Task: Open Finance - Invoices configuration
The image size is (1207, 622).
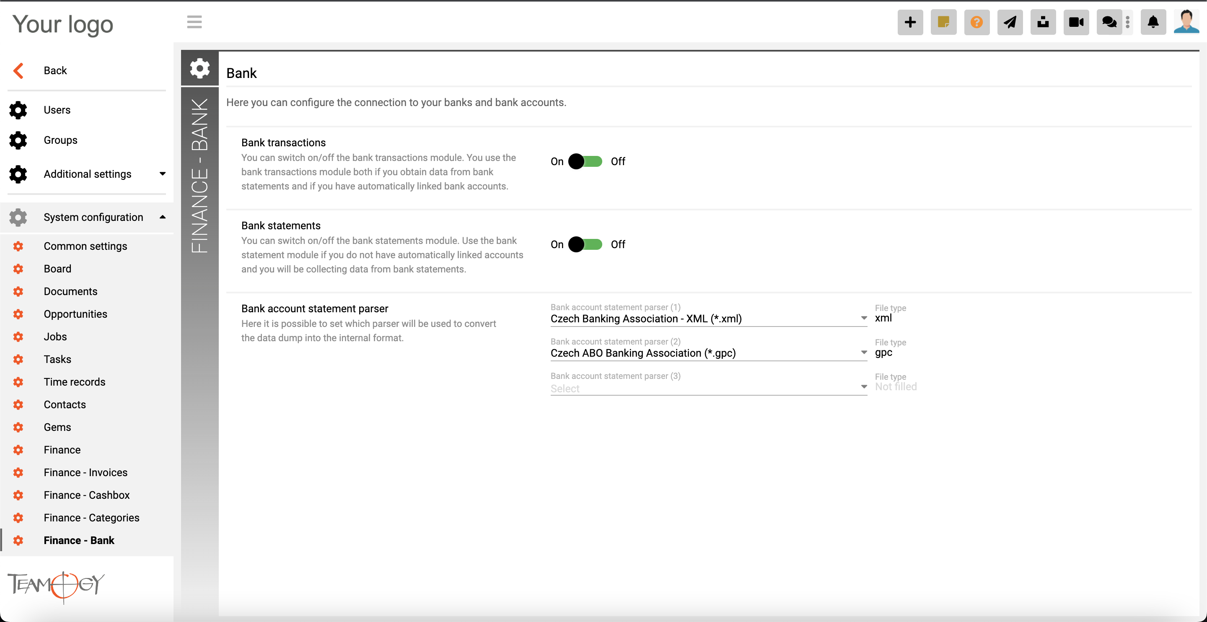Action: point(86,472)
